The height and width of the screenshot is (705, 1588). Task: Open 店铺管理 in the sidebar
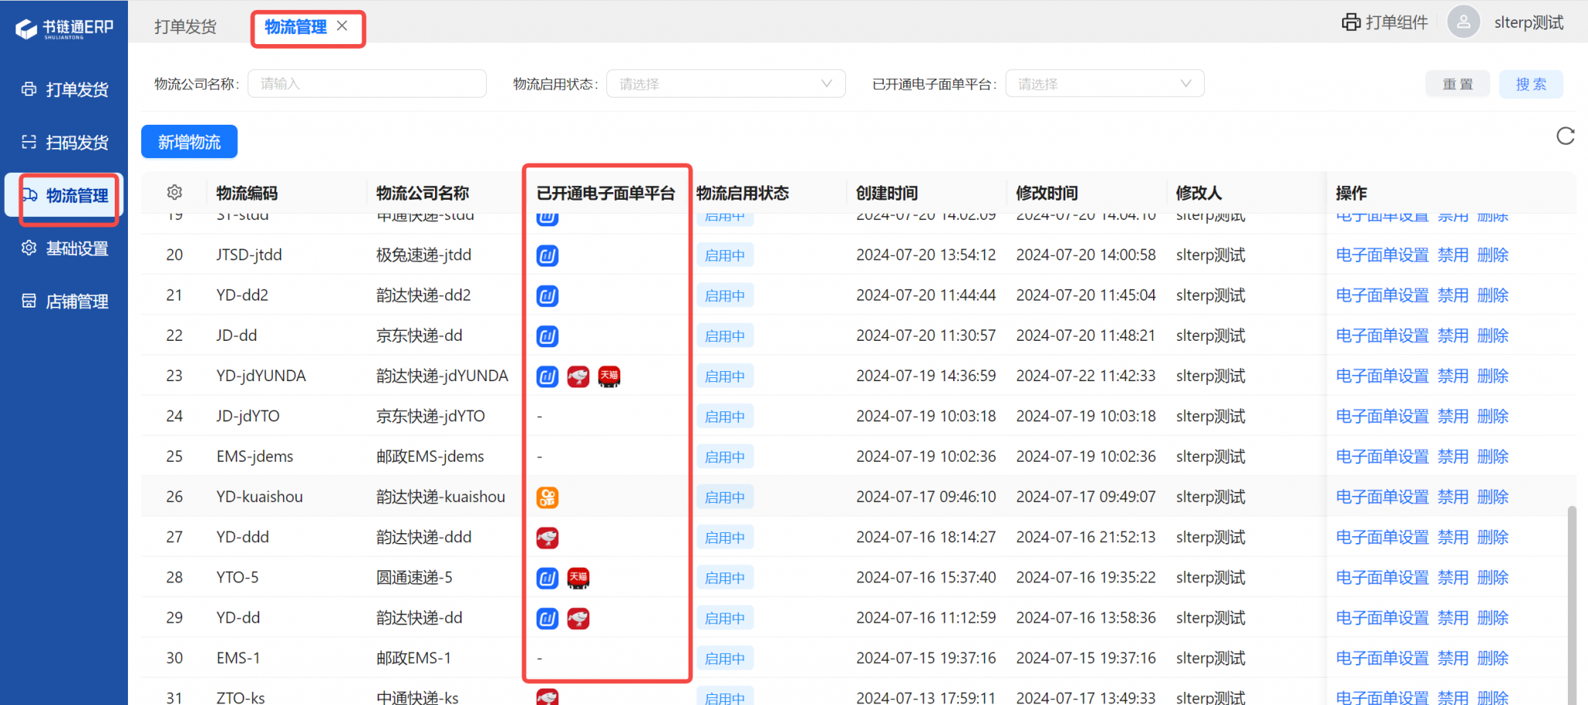pos(64,301)
